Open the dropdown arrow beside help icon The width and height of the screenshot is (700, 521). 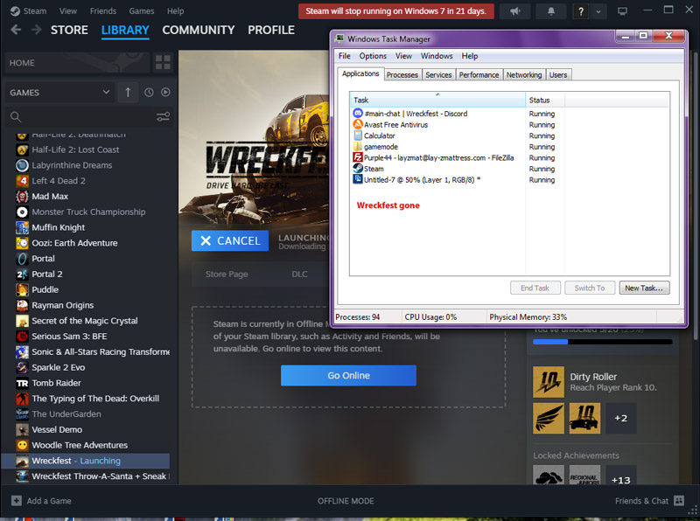point(598,11)
